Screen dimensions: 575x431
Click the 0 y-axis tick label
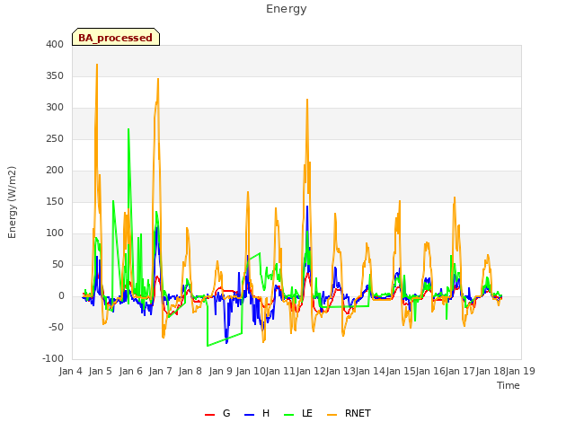click(x=61, y=296)
